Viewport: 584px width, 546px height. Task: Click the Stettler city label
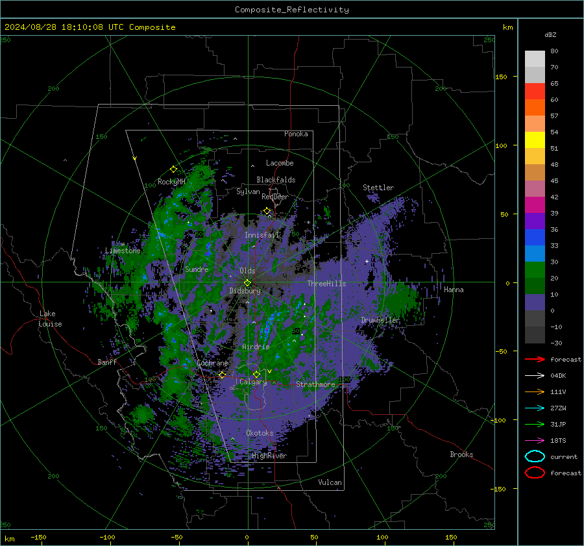(x=378, y=188)
